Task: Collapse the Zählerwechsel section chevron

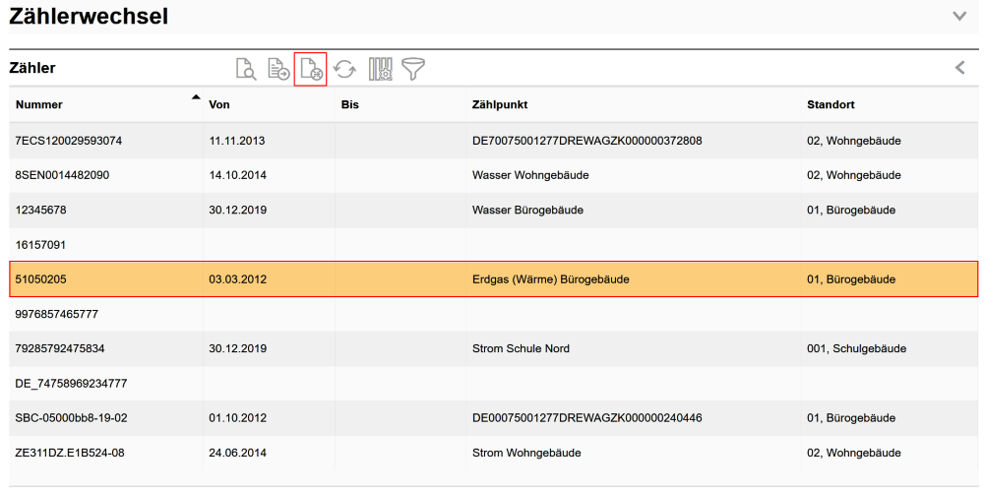Action: coord(960,16)
